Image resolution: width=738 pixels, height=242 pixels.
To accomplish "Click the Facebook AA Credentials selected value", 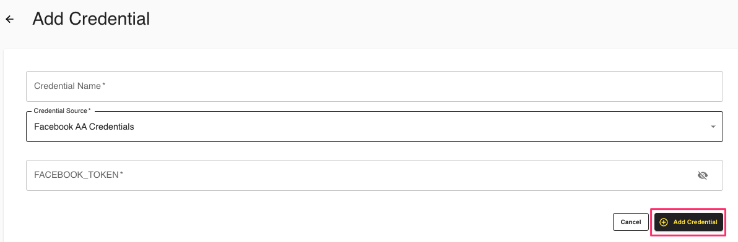I will [x=84, y=127].
